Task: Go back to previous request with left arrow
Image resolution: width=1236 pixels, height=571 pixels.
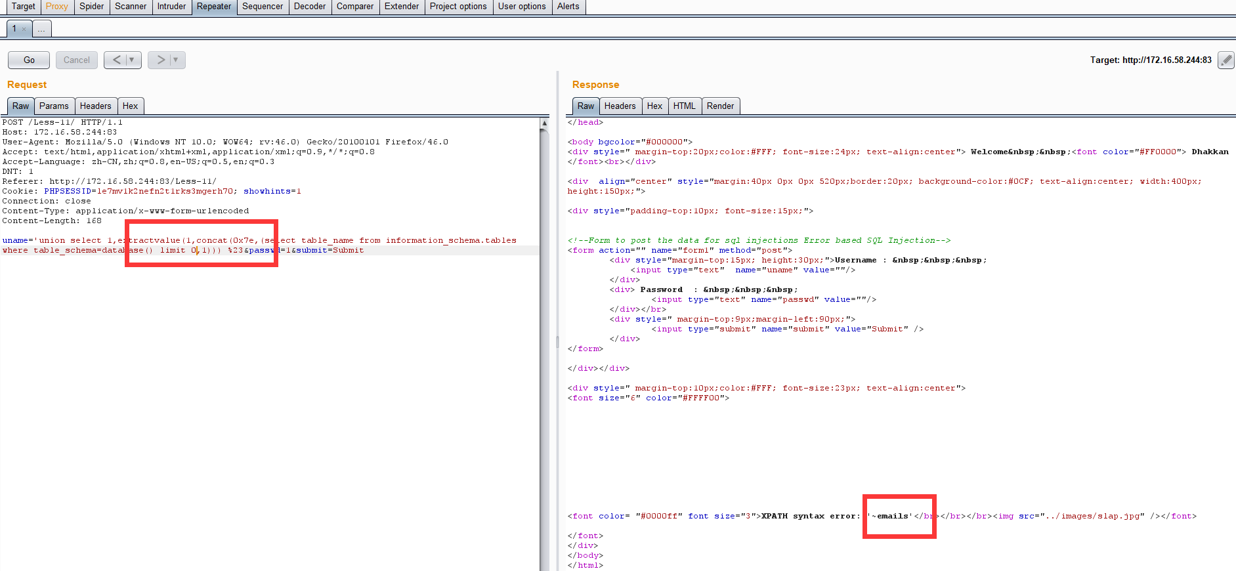Action: point(117,60)
